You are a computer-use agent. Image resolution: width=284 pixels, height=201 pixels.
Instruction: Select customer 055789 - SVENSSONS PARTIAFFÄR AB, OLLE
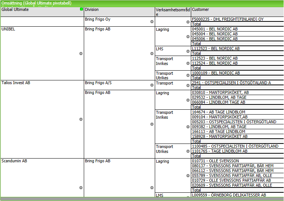pos(237,176)
